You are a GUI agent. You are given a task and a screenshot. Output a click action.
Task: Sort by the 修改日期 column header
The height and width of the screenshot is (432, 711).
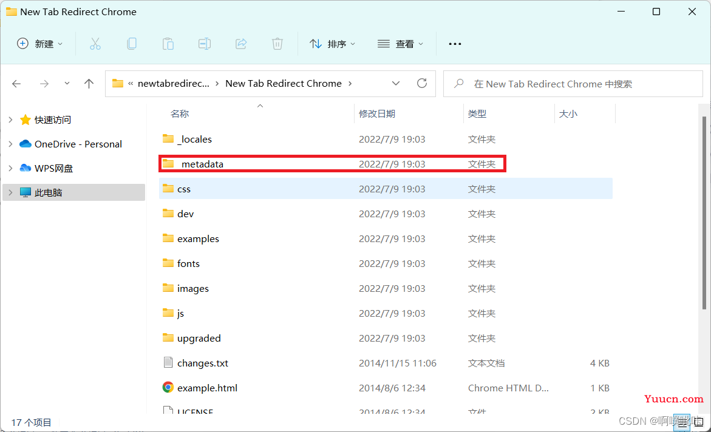[377, 114]
